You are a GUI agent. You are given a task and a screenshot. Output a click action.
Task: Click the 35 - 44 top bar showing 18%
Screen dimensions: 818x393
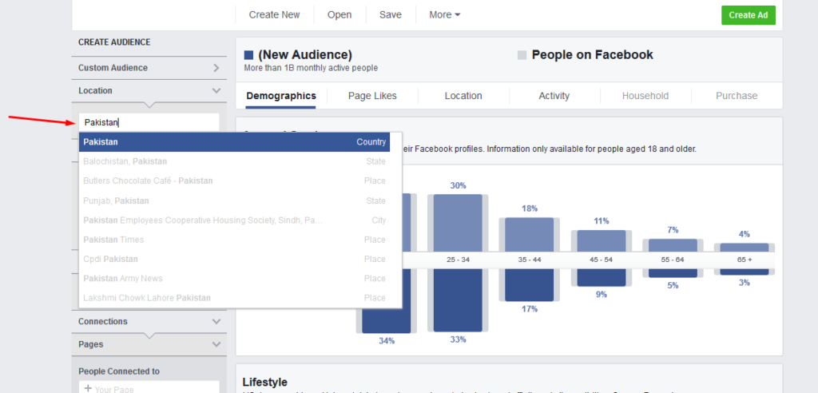(529, 236)
